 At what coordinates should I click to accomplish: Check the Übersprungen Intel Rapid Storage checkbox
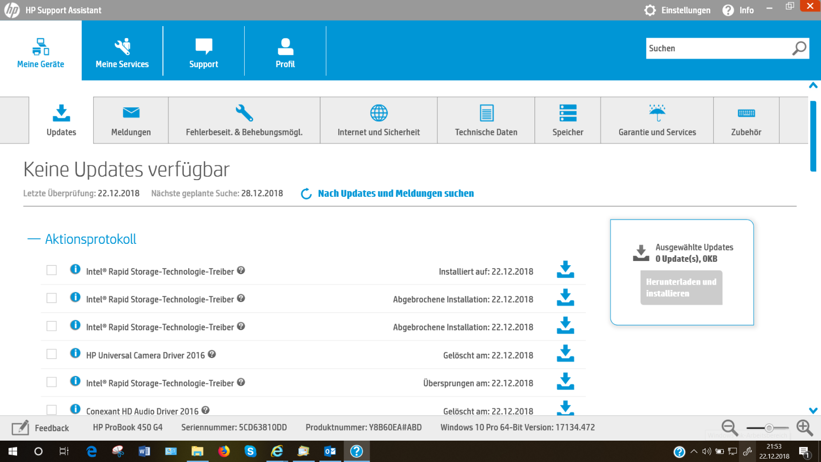pyautogui.click(x=51, y=382)
